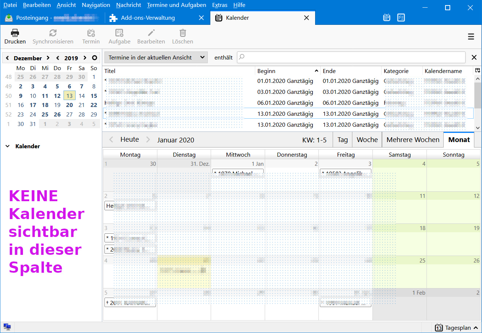
Task: Go to next year in mini calendar
Action: point(85,58)
